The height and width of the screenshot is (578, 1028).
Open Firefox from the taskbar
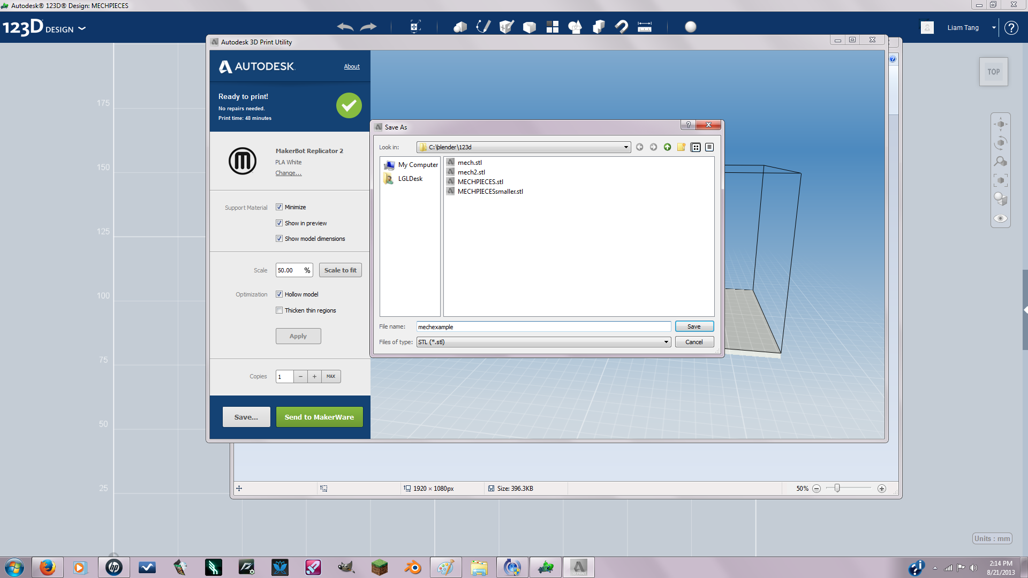coord(47,567)
